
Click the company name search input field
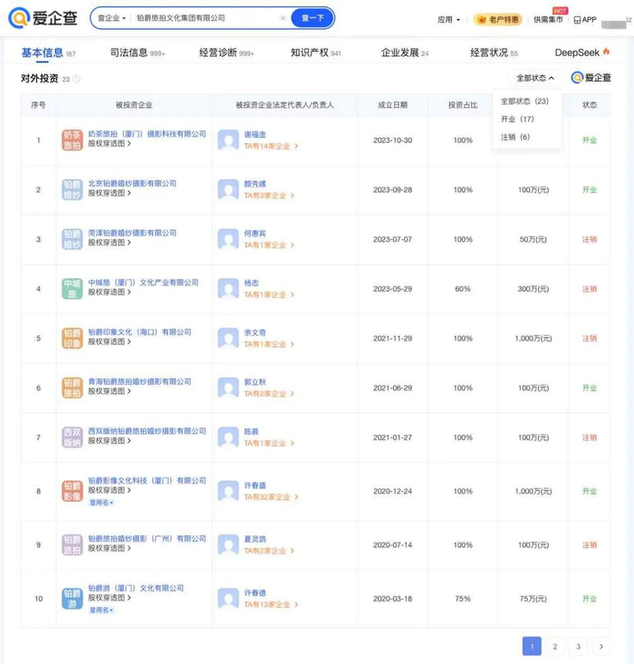point(206,18)
